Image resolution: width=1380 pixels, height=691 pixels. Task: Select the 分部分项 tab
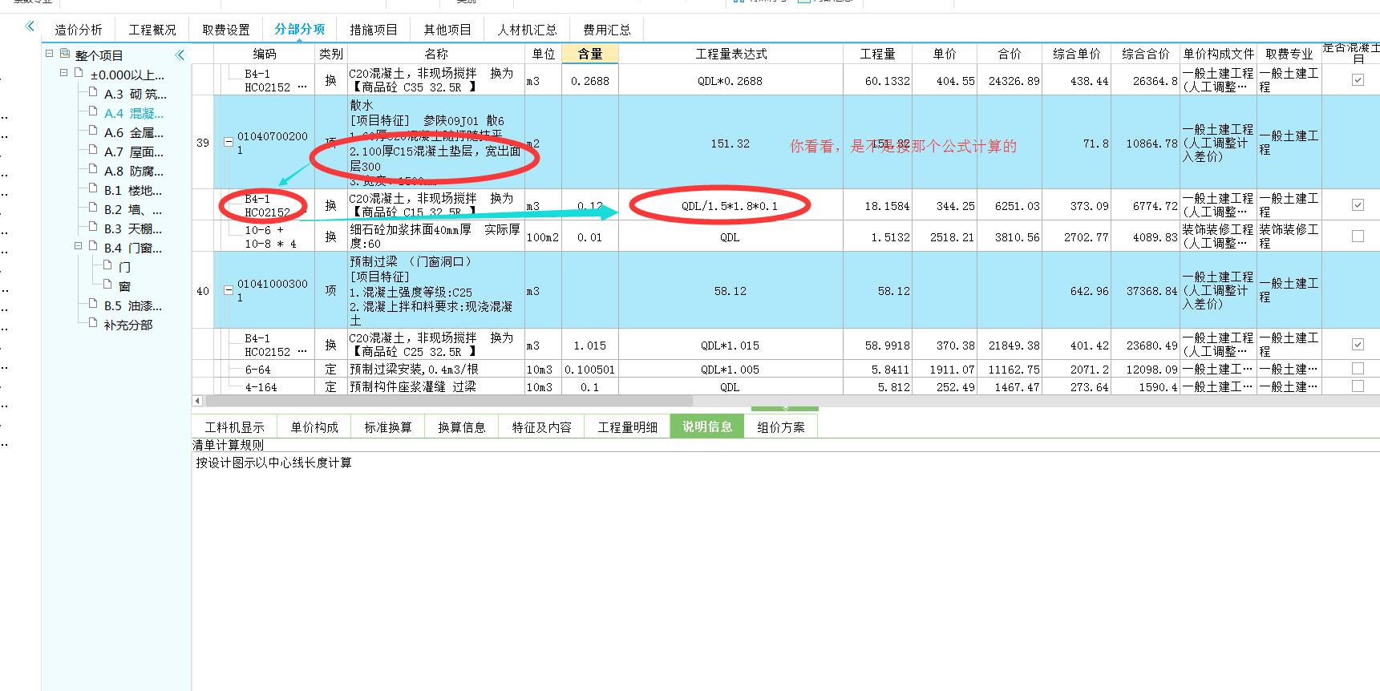[x=299, y=29]
